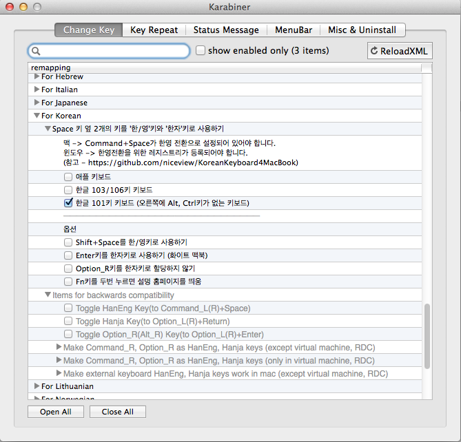
Task: Expand Make Command_R HanEng only in virtual machine
Action: [x=59, y=360]
